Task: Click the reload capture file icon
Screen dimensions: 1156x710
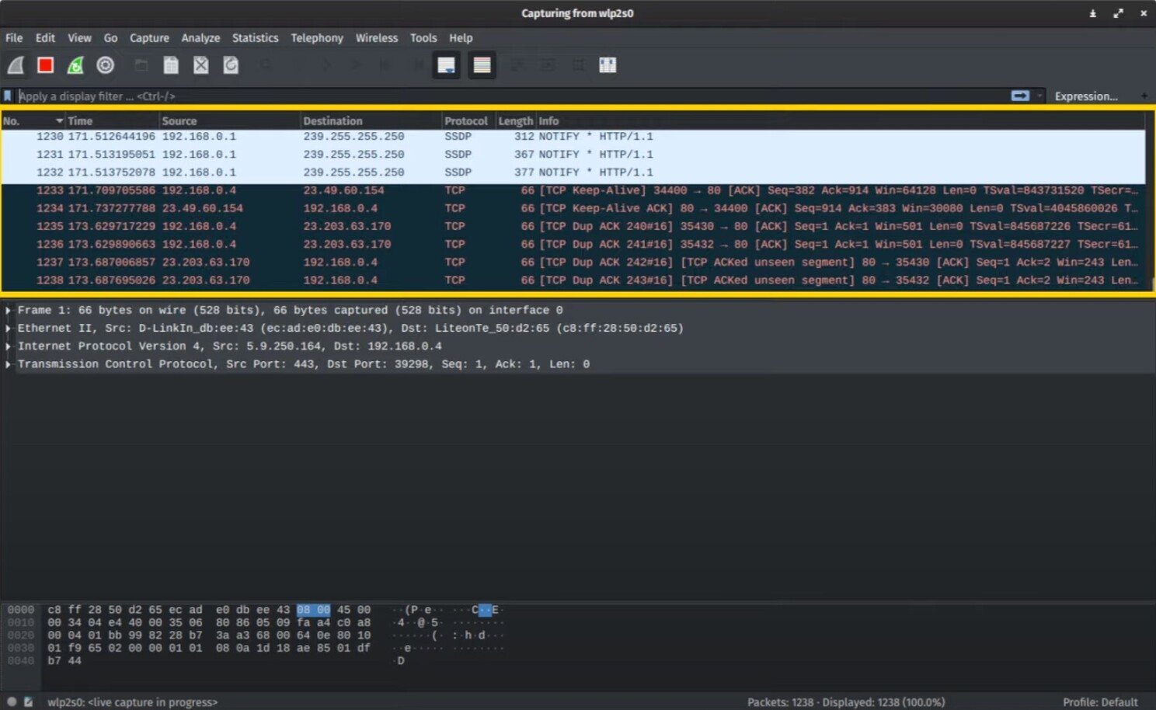Action: click(231, 65)
